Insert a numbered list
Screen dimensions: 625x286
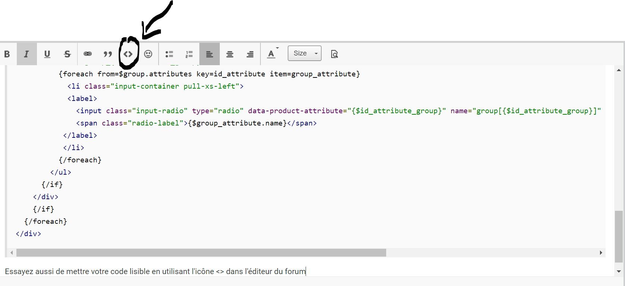point(189,54)
